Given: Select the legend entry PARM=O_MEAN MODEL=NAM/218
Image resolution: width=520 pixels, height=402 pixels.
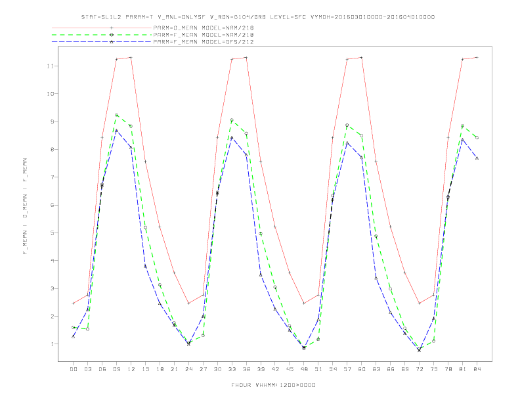Looking at the screenshot, I should tap(204, 28).
